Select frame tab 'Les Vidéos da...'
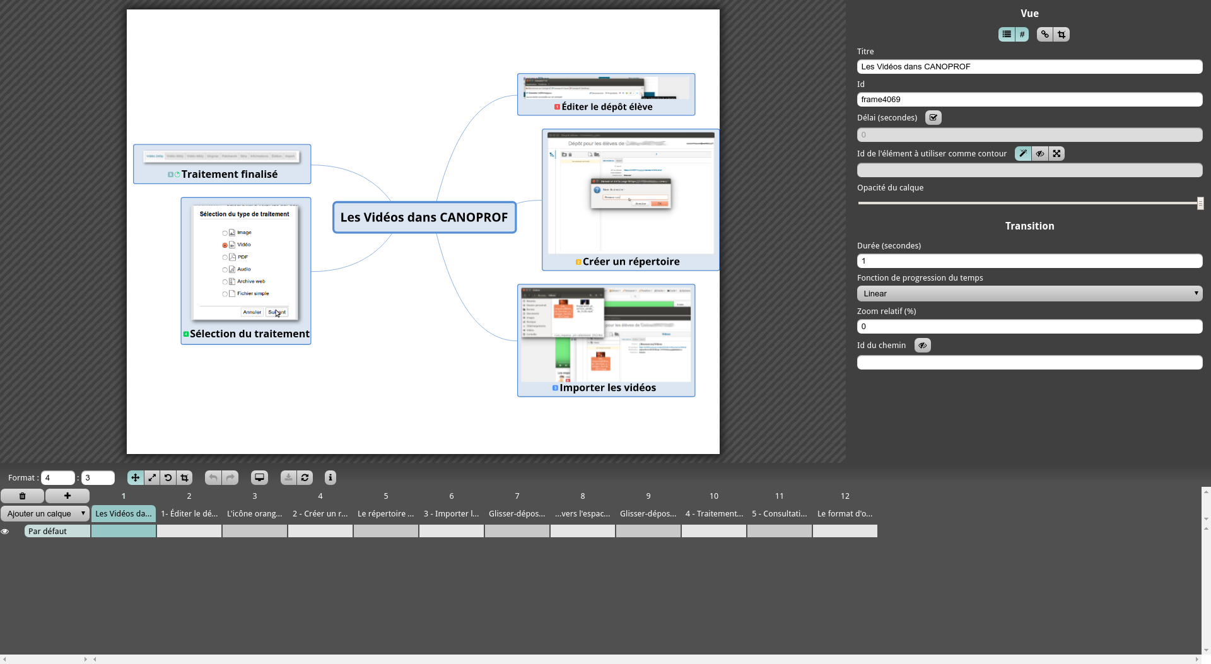Screen dimensions: 1211x664 tap(124, 513)
